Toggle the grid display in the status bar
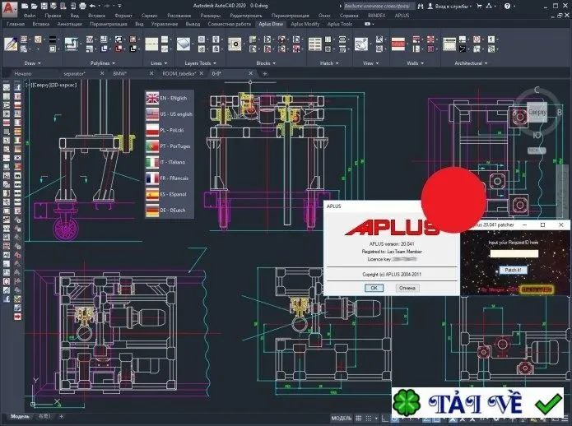The height and width of the screenshot is (426, 572). pyautogui.click(x=359, y=419)
